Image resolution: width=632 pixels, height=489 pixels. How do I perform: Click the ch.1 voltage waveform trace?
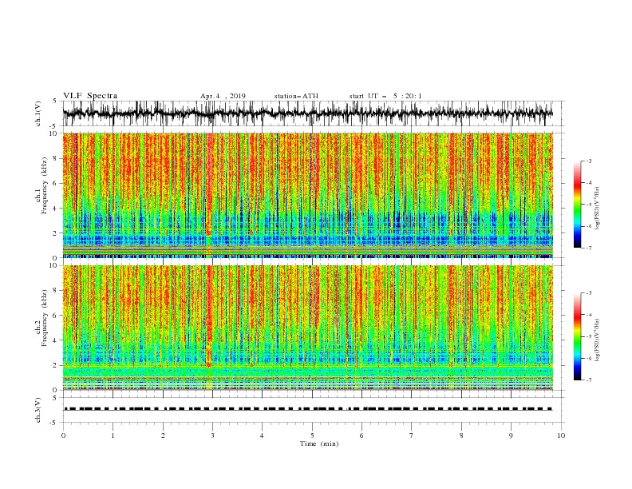(307, 113)
